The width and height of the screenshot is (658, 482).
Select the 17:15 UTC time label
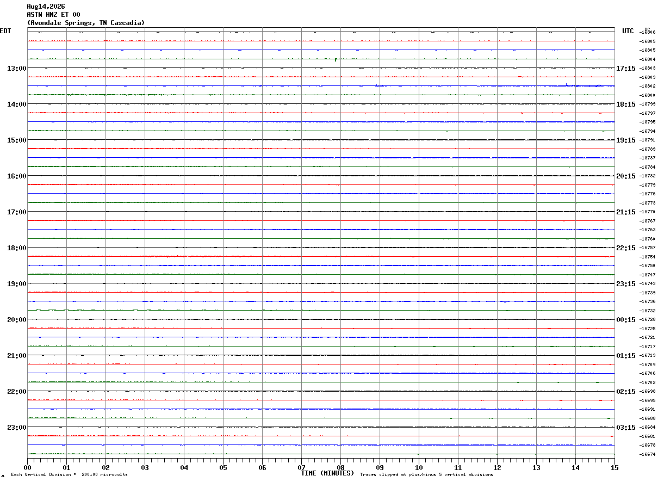[x=626, y=68]
